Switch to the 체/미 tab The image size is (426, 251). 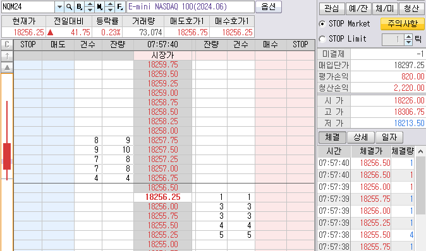point(385,9)
